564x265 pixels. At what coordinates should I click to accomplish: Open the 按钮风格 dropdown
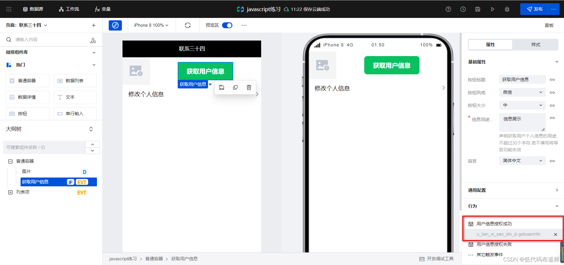(x=522, y=92)
